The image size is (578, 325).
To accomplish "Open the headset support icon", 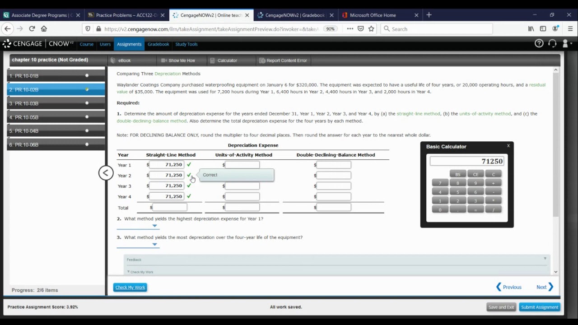I will click(552, 44).
